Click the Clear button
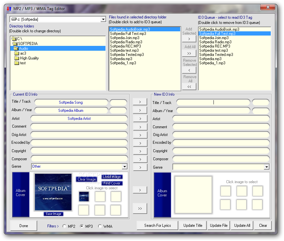Screen dimensions: 284x241 point(263,225)
